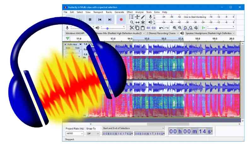
Task: Click the recording meter microphone icon
Action: [x=150, y=17]
